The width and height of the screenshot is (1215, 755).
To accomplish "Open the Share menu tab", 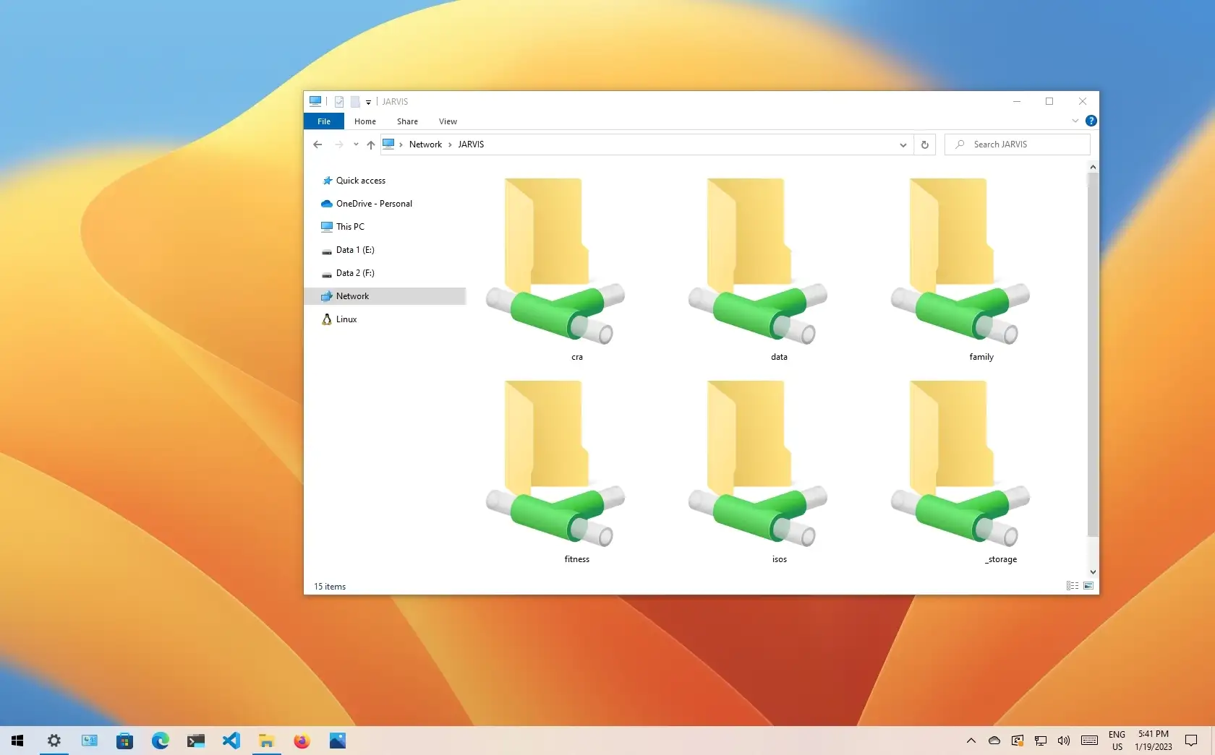I will click(x=406, y=121).
